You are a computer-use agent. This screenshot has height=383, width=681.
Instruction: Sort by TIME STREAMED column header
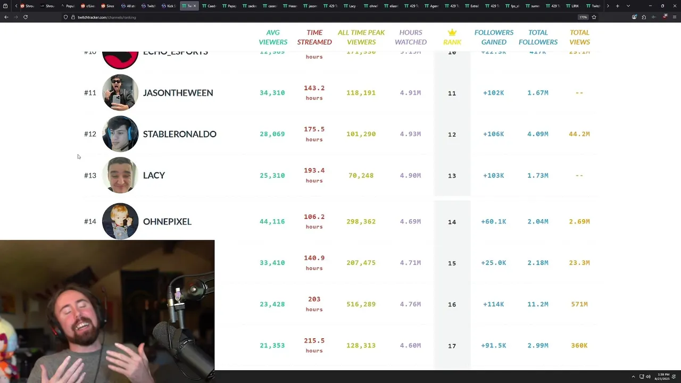click(x=314, y=37)
